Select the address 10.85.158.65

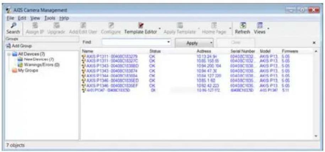(207, 61)
